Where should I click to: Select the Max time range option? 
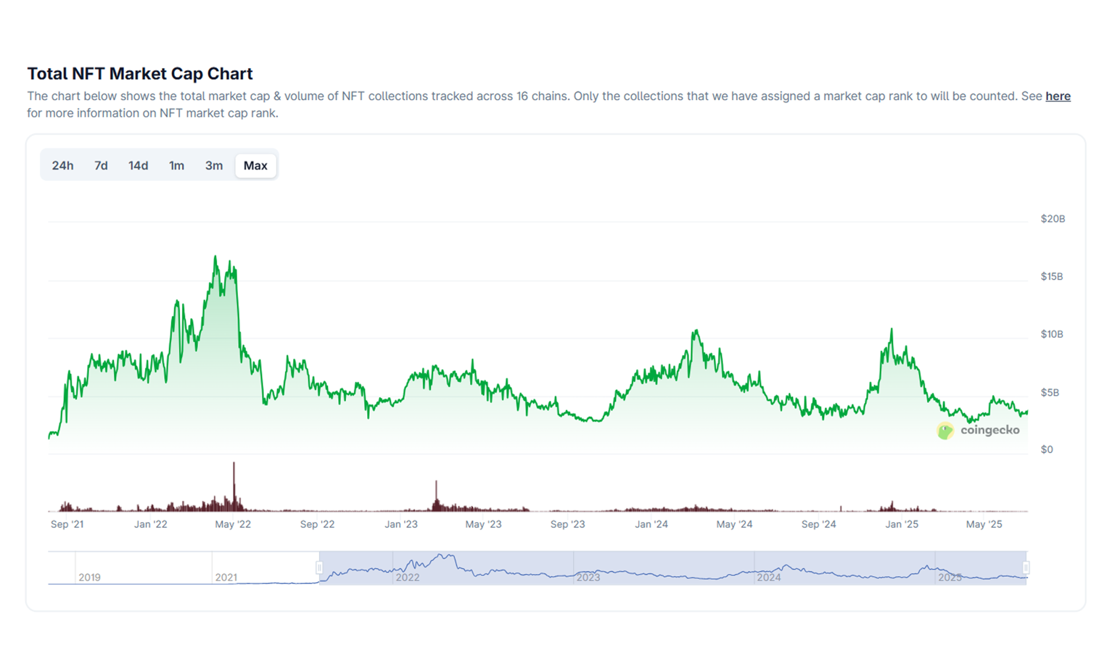point(255,166)
